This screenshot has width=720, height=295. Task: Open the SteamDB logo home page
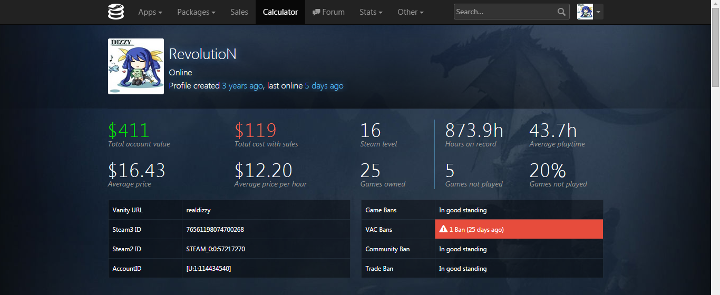click(116, 12)
